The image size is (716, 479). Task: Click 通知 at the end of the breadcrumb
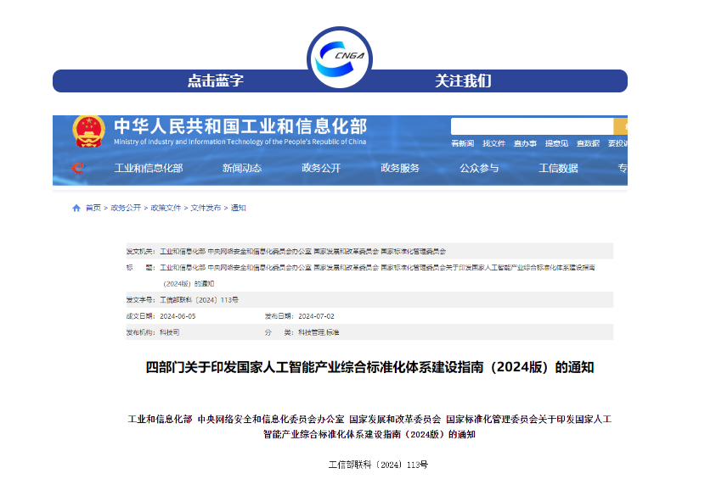click(x=239, y=208)
